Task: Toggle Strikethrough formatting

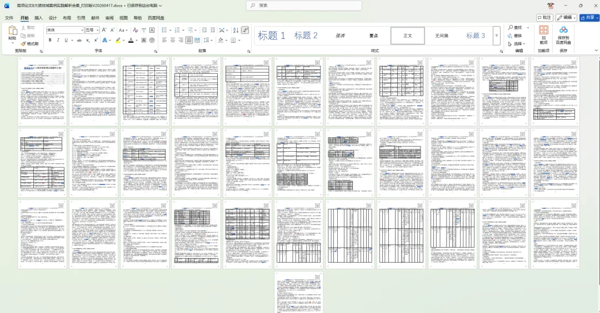Action: point(79,40)
